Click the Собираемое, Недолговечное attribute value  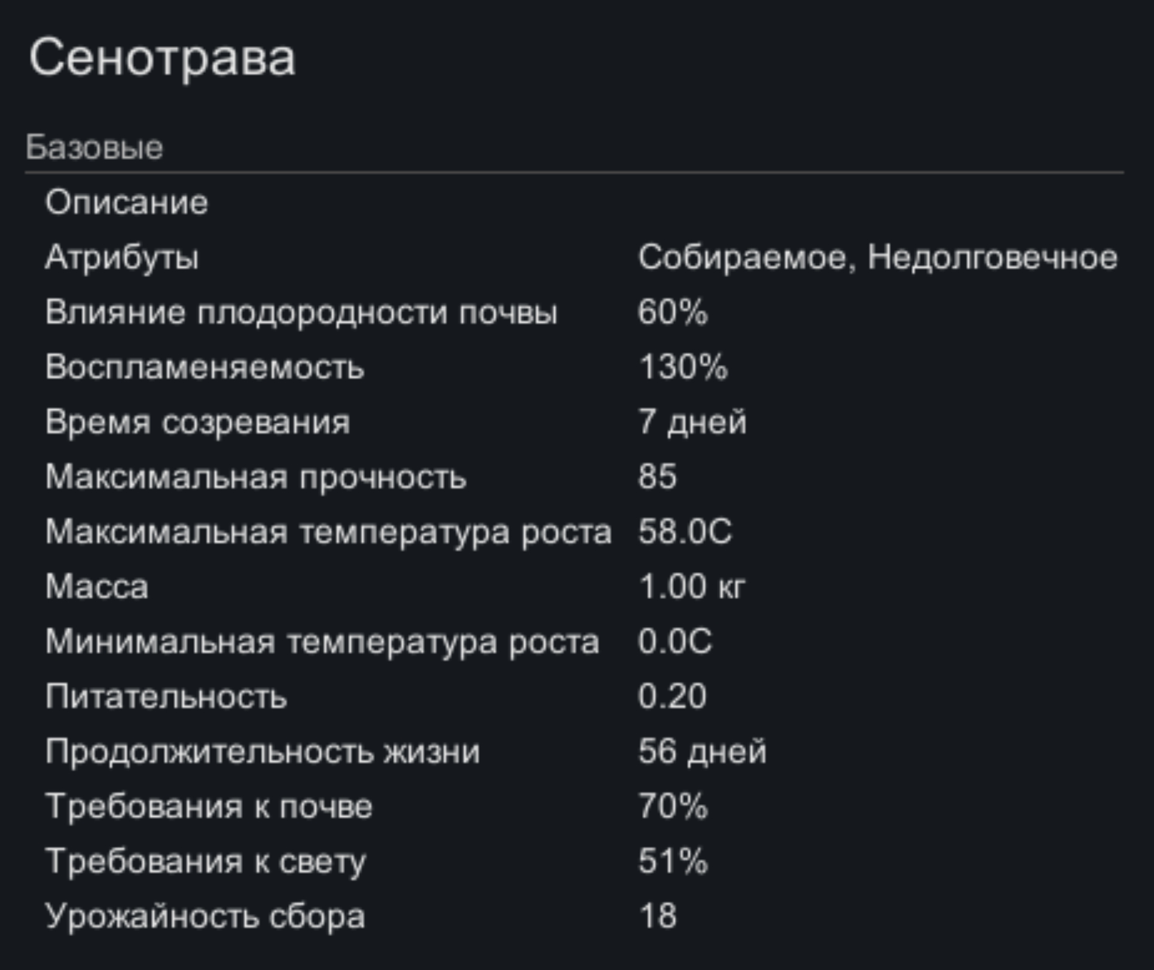pos(877,257)
